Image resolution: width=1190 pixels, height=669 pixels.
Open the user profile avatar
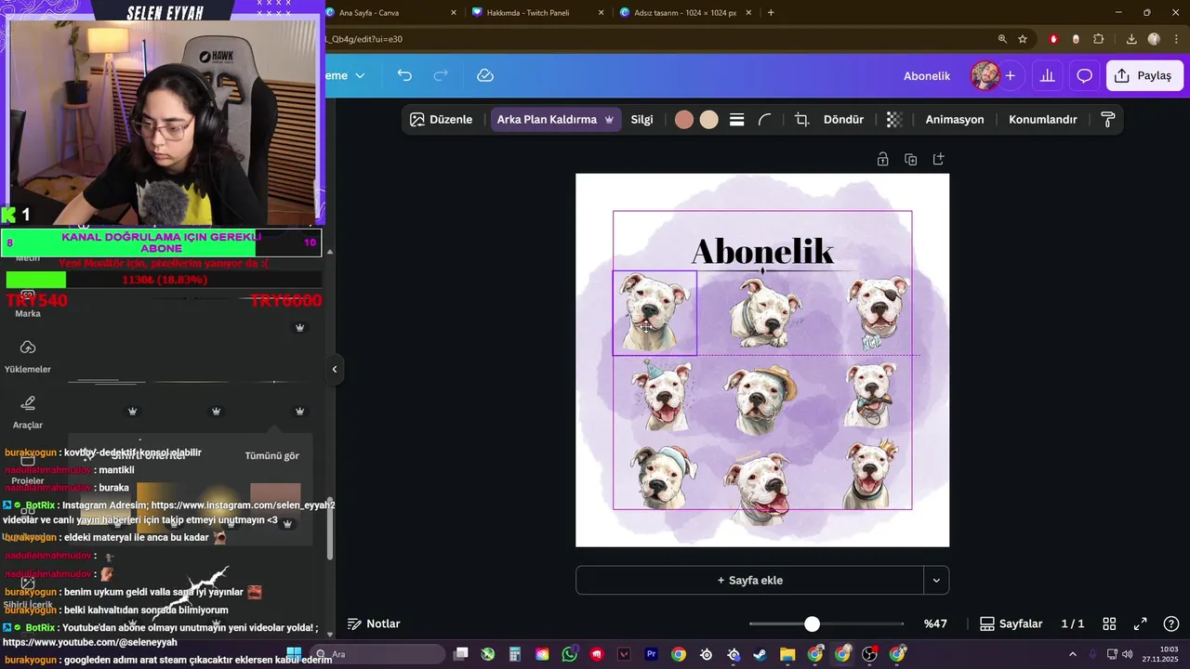[985, 75]
